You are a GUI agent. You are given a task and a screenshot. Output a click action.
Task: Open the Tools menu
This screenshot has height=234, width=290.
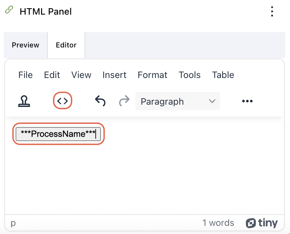pos(189,75)
